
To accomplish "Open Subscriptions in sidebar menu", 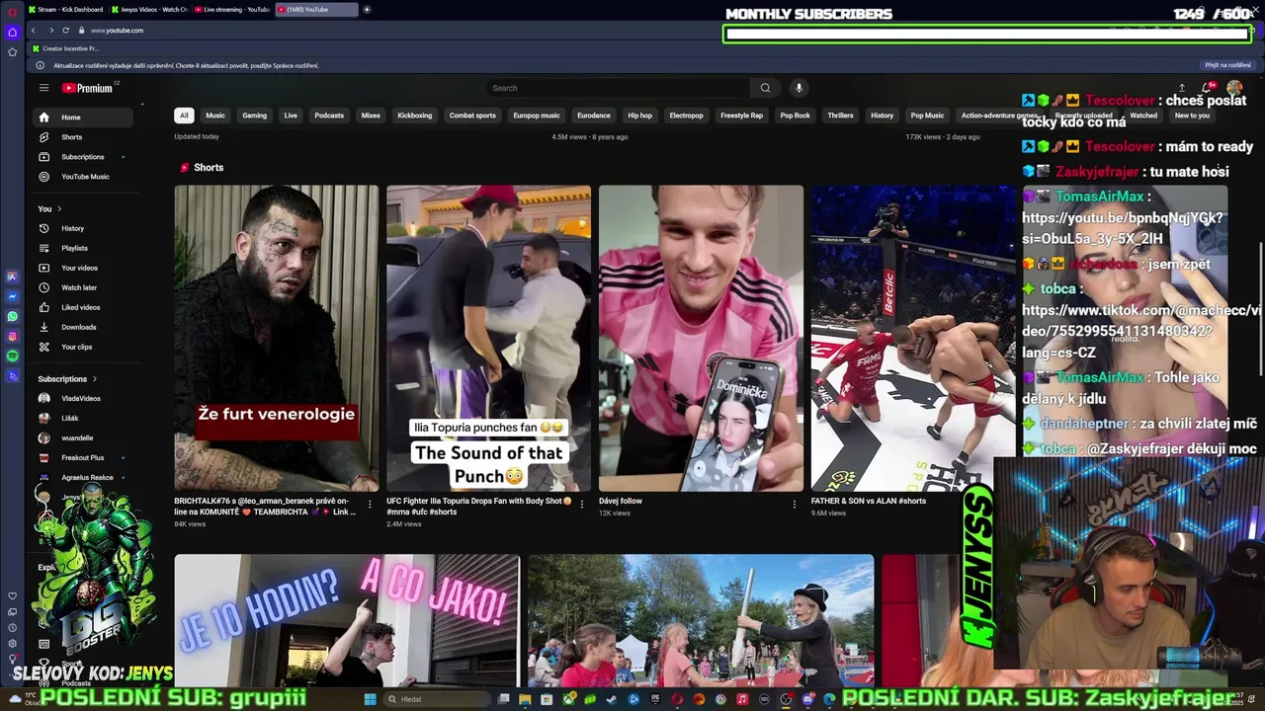I will tap(81, 157).
